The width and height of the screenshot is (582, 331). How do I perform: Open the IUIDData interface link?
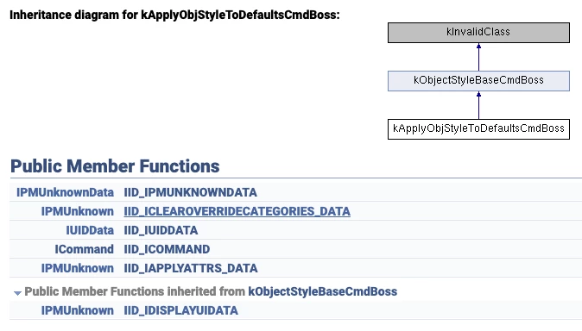pyautogui.click(x=90, y=230)
